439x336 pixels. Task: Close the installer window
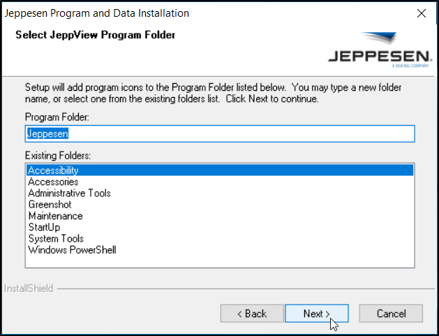[422, 13]
